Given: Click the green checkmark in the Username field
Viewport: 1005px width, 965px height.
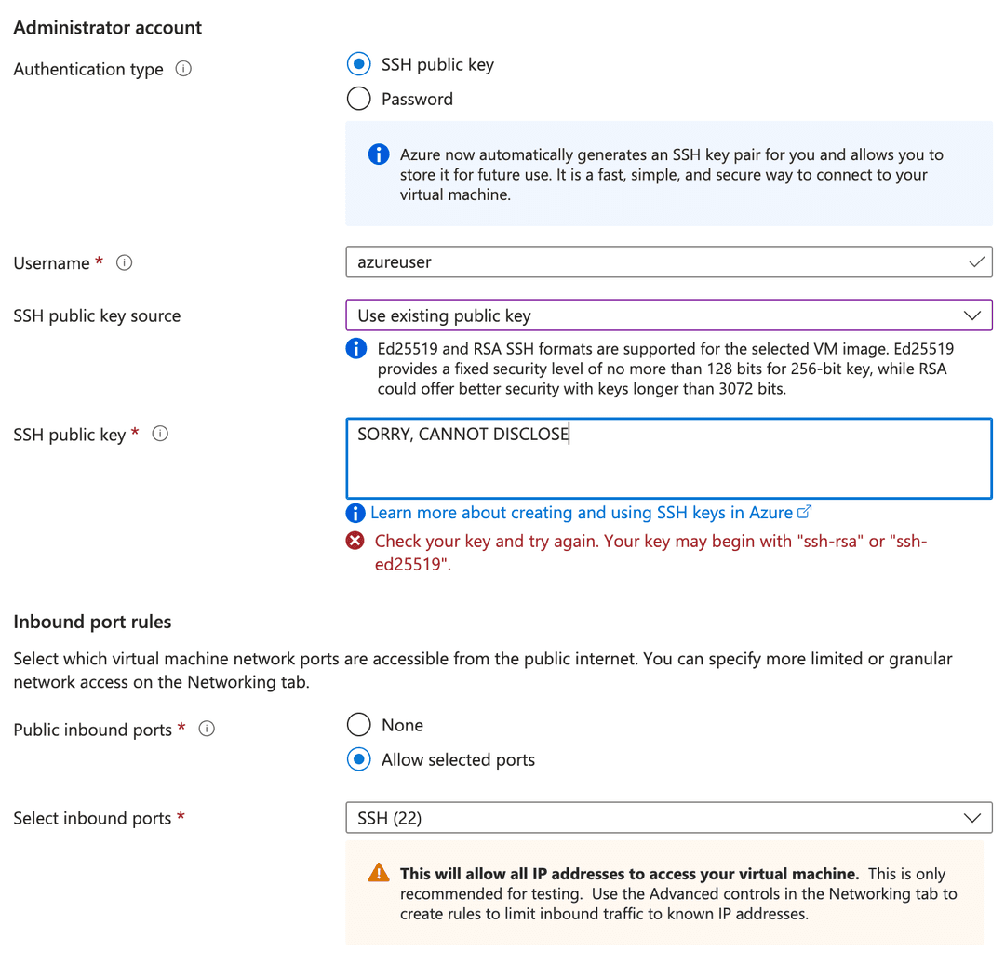Looking at the screenshot, I should 976,262.
